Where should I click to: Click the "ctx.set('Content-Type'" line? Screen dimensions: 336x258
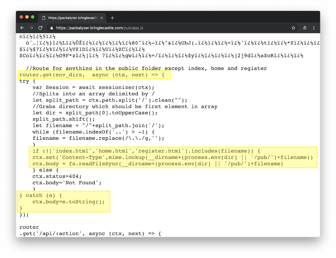(x=173, y=157)
